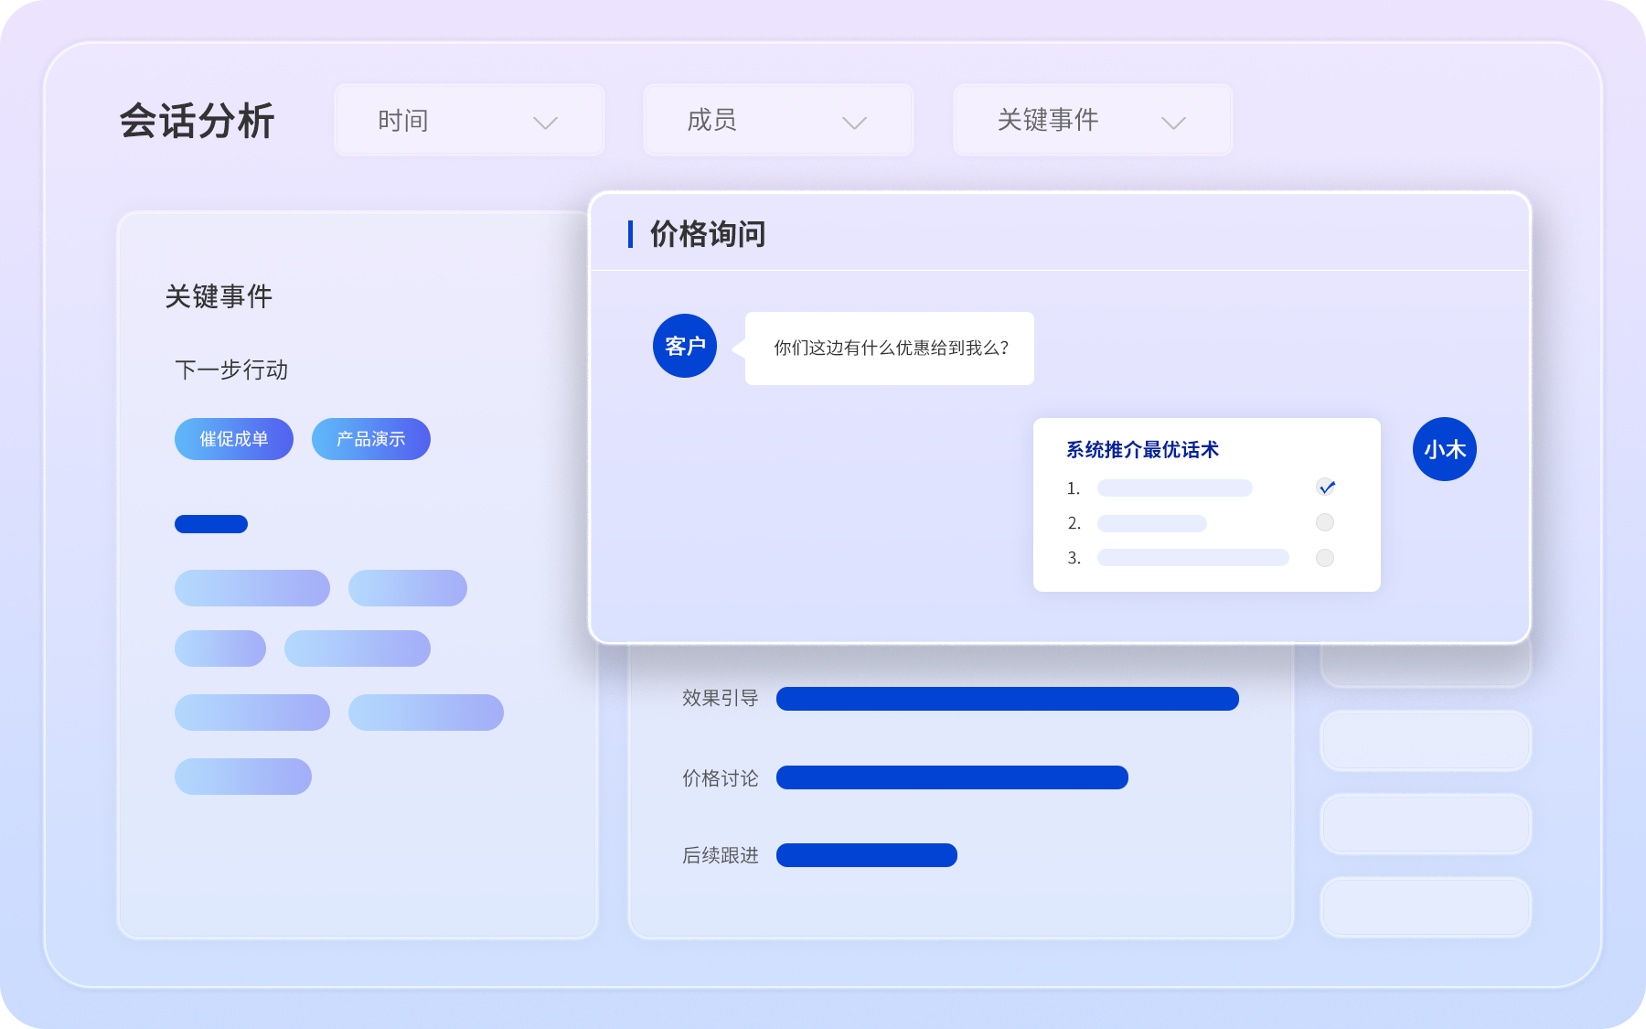This screenshot has height=1029, width=1646.
Task: Select the checked first script option
Action: [x=1326, y=488]
